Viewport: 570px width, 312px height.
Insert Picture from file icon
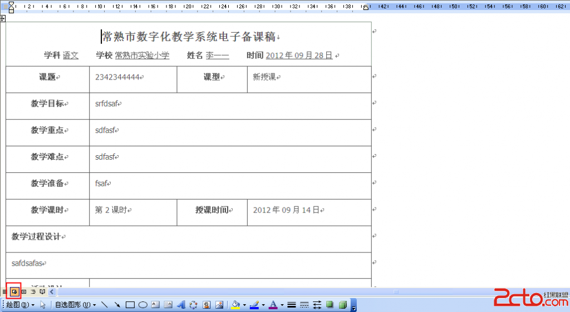click(x=219, y=305)
